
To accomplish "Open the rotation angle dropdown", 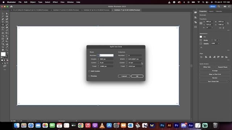I will [212, 28].
